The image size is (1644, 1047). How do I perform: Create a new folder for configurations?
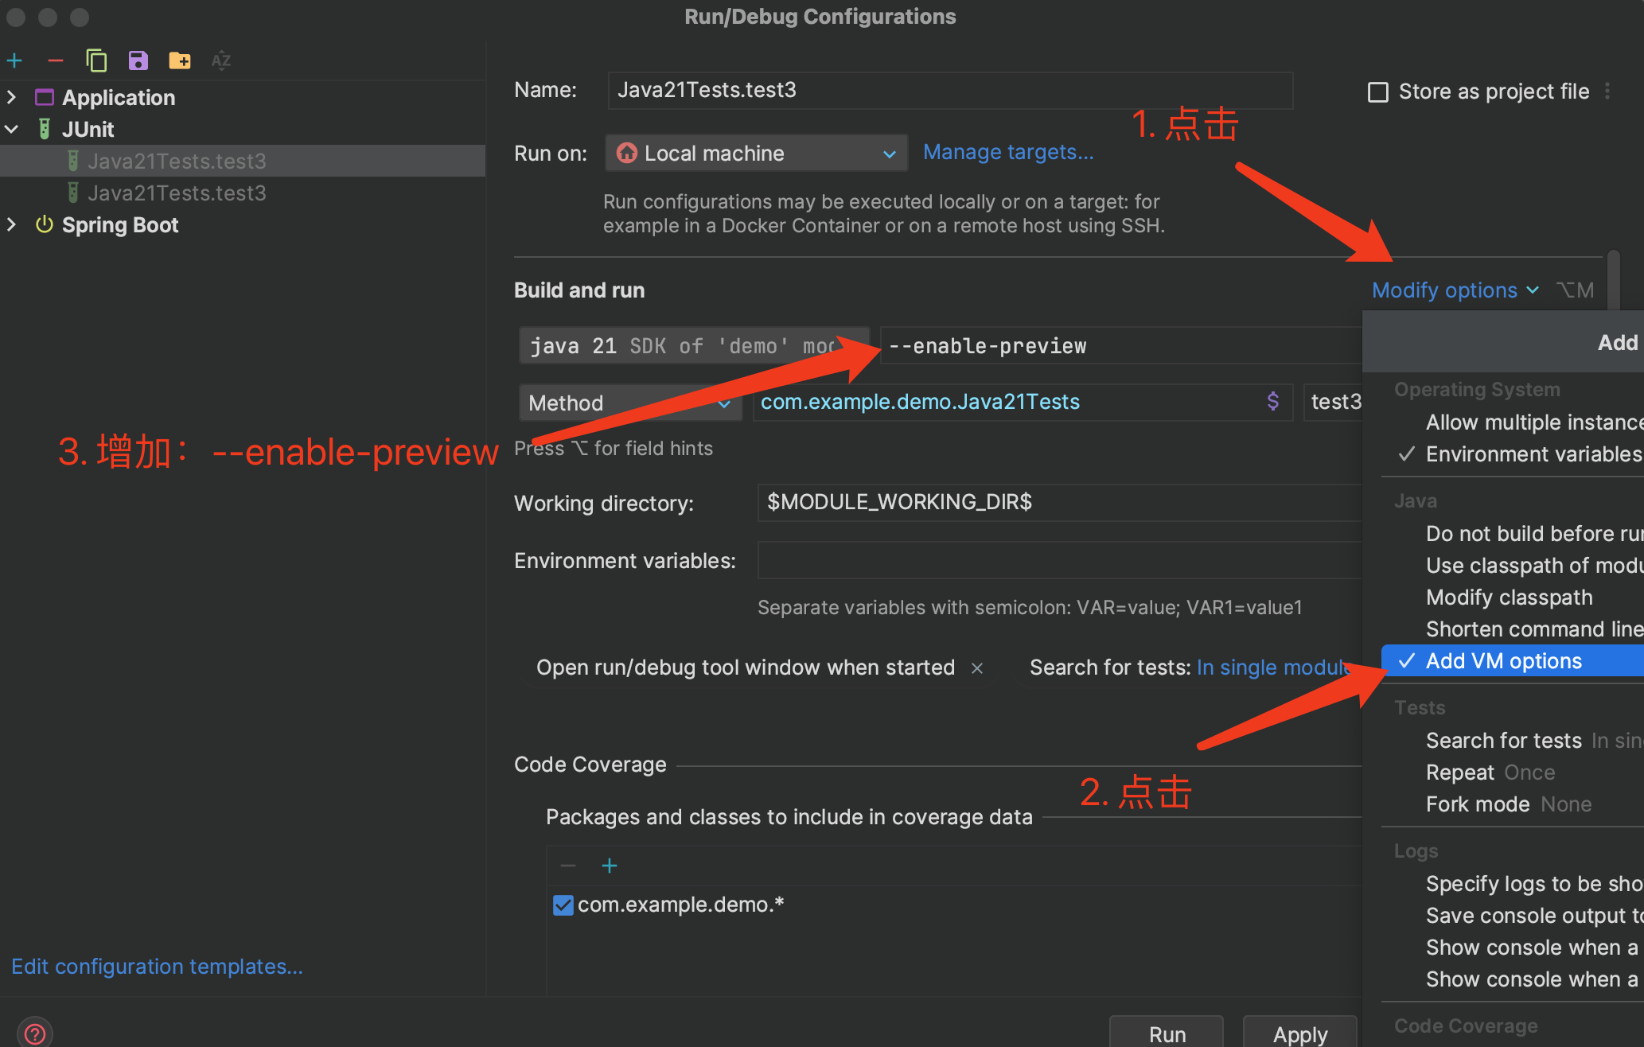coord(180,60)
